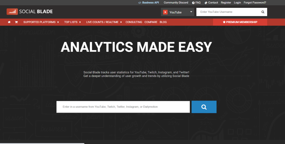285x144 pixels.
Task: Click the Business API code icon
Action: 140,3
